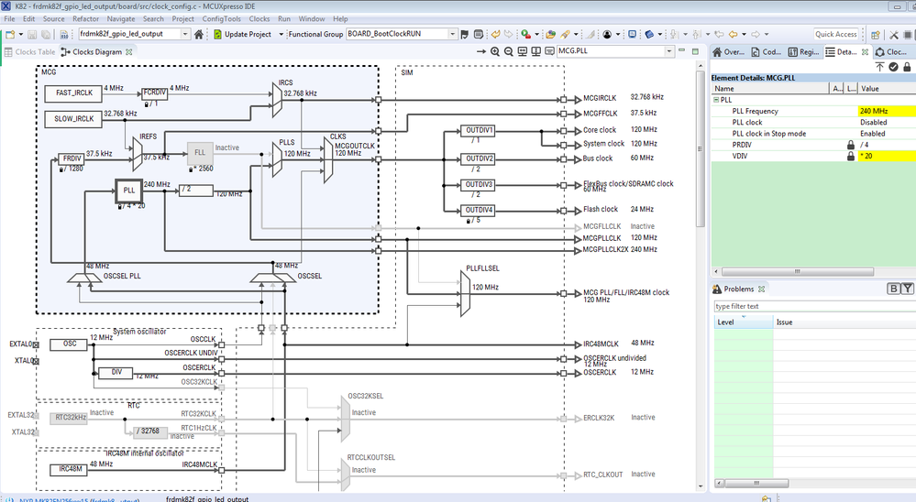Open the Update Project dropdown arrow
This screenshot has width=916, height=502.
281,35
